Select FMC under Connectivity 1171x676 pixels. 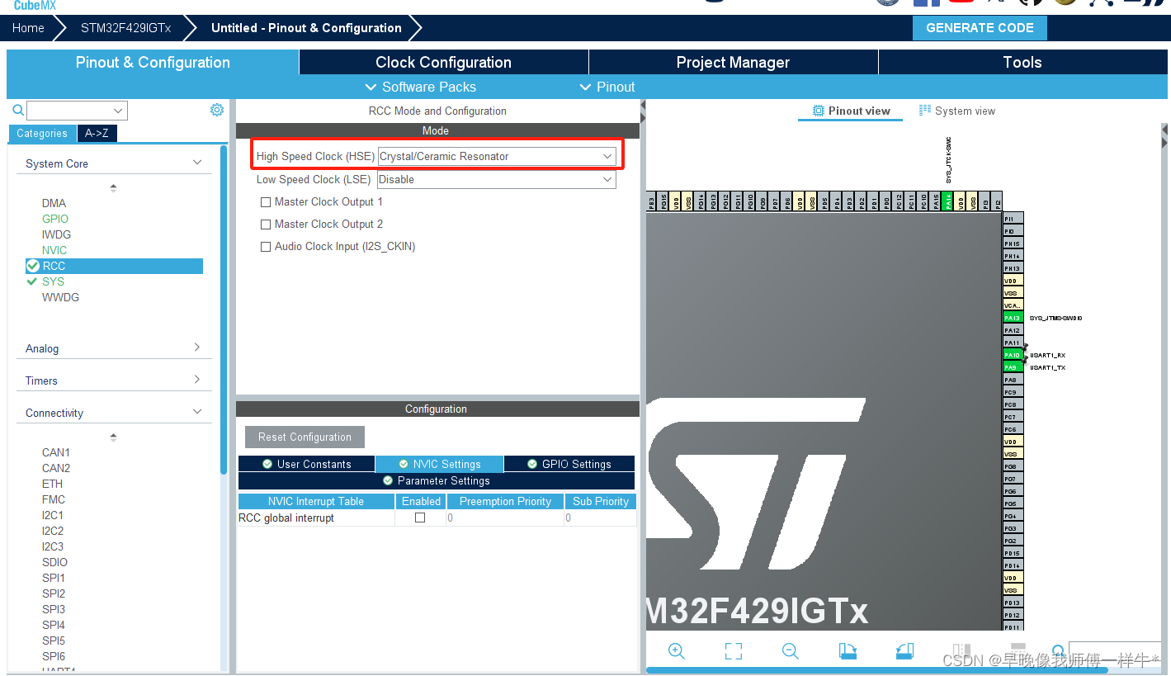[x=54, y=499]
